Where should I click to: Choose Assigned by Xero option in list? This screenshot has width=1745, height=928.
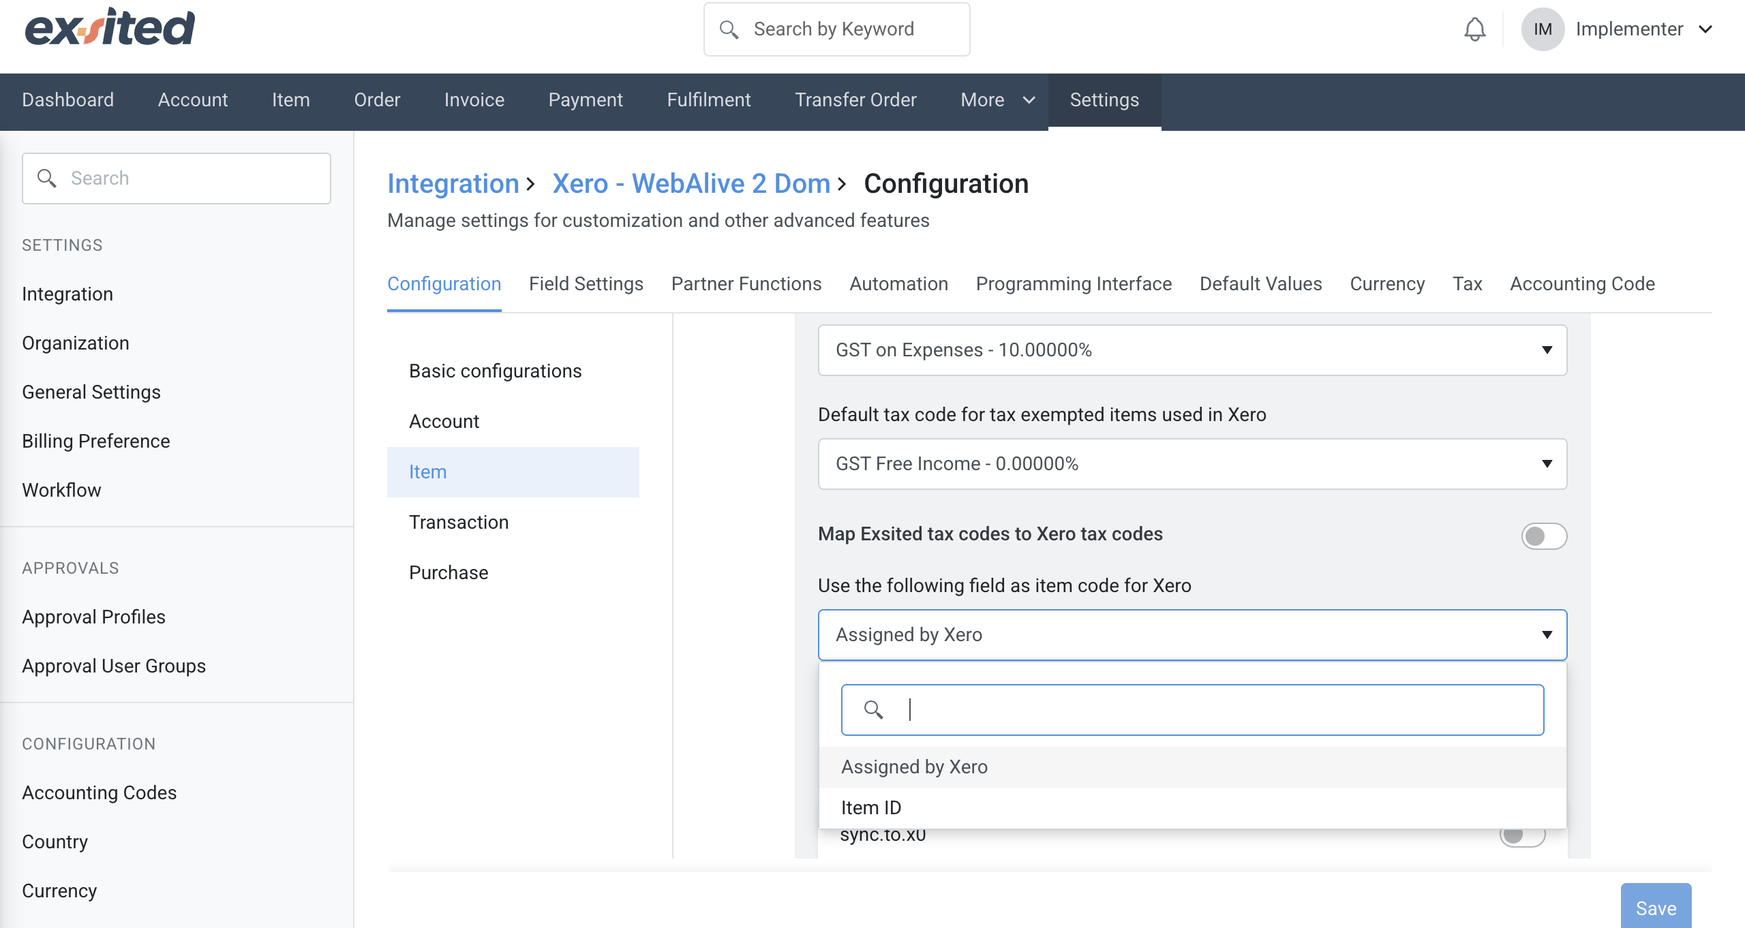(x=1192, y=767)
